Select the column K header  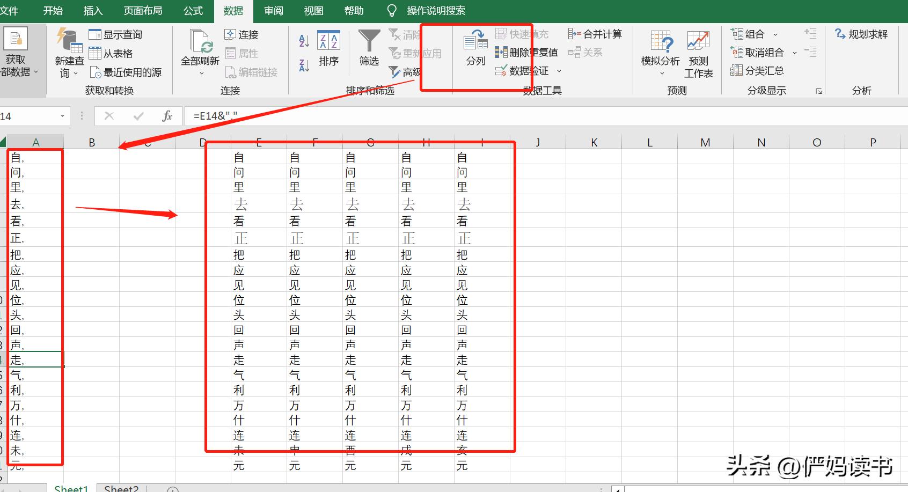[594, 142]
